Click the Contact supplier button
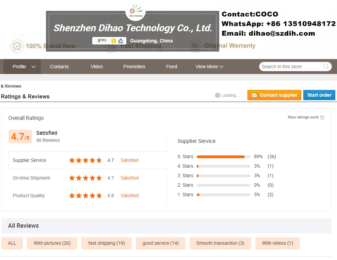This screenshot has width=337, height=260. tap(274, 95)
